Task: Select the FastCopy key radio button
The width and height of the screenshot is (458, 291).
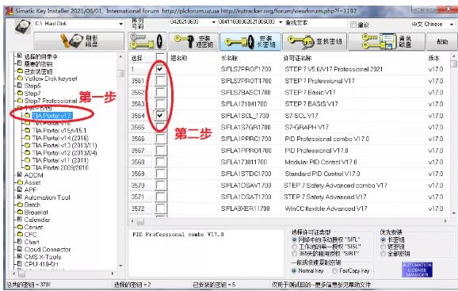Action: [335, 271]
